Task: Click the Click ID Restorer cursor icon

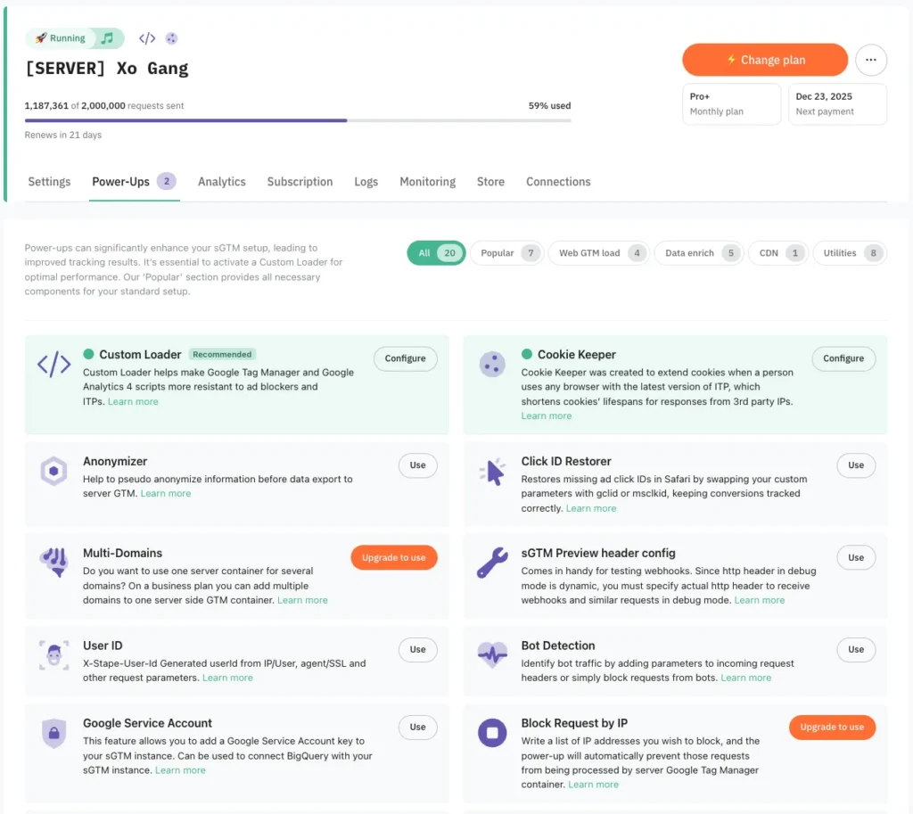Action: tap(492, 472)
